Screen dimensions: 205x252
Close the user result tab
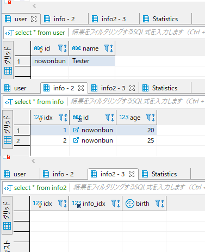pos(34,19)
